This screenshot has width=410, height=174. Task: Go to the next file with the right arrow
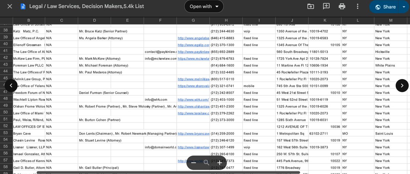pyautogui.click(x=402, y=85)
